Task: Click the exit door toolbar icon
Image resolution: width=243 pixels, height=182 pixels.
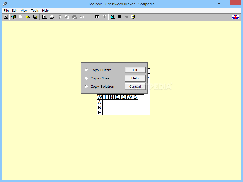Action: [x=13, y=17]
